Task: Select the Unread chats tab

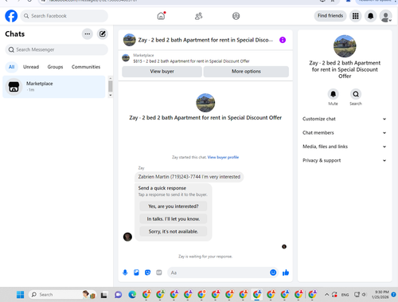Action: pos(31,67)
